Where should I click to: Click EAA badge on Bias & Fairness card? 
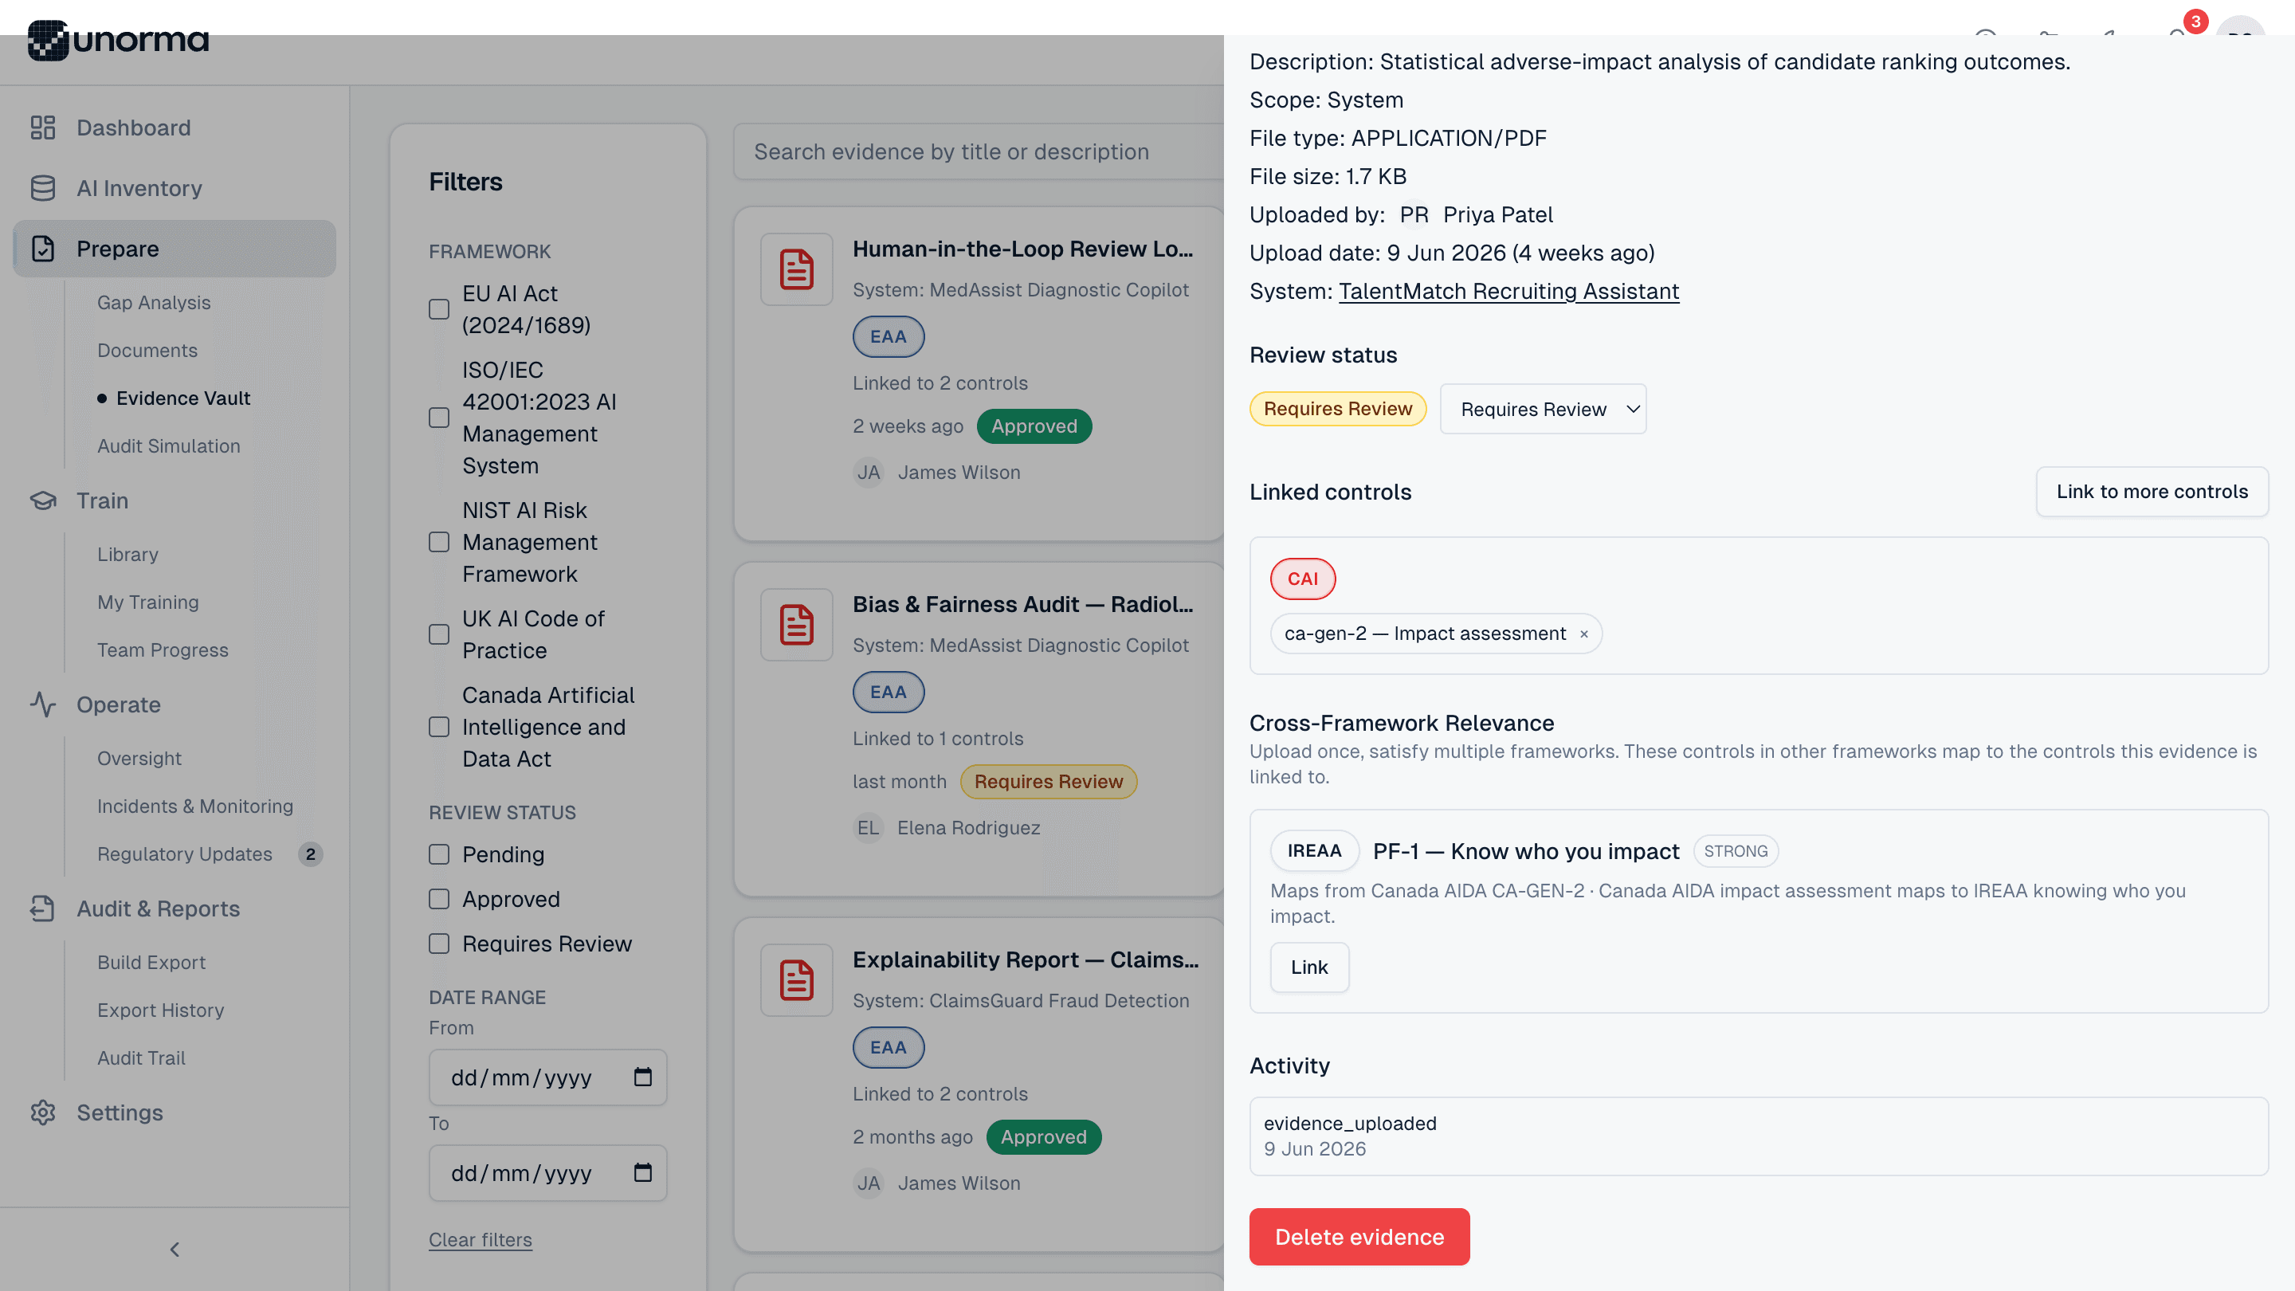click(889, 693)
